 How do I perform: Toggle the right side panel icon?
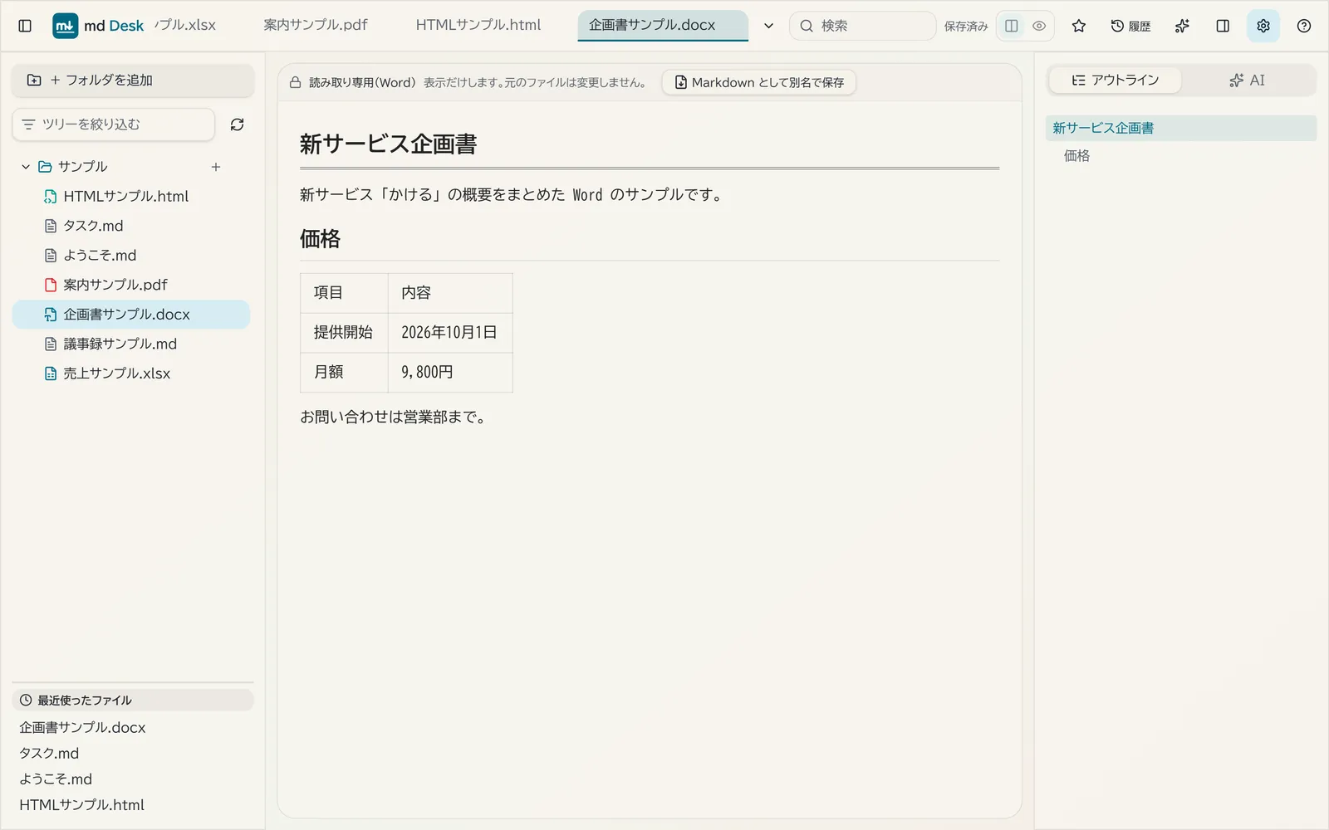[x=1223, y=26]
